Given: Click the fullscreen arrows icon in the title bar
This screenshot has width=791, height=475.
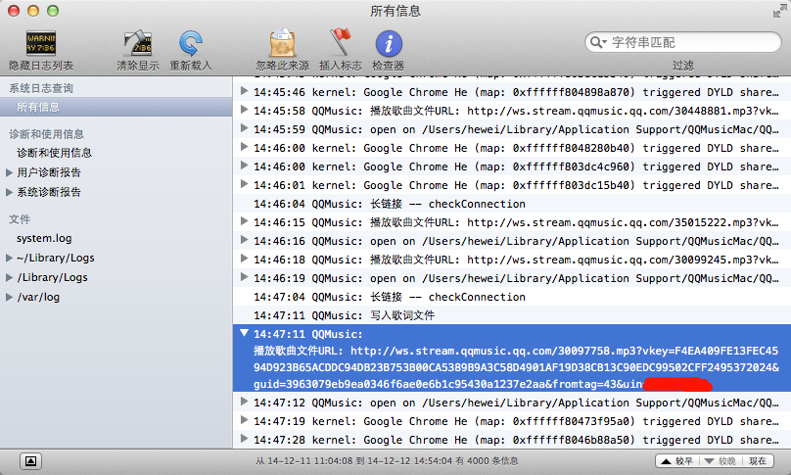Looking at the screenshot, I should 779,11.
